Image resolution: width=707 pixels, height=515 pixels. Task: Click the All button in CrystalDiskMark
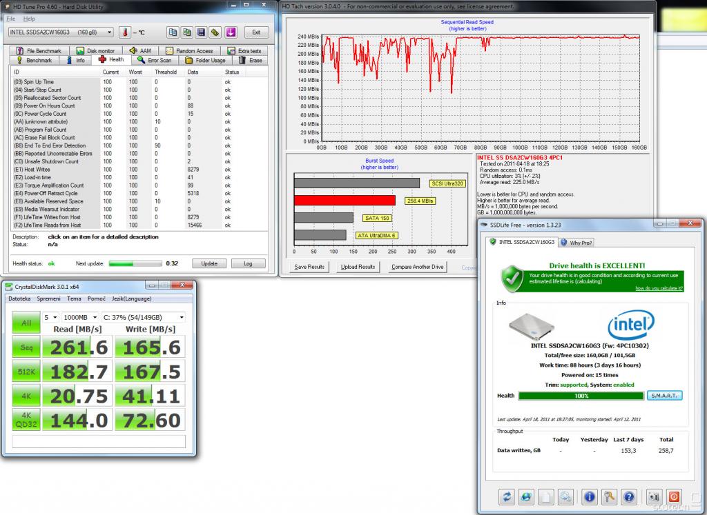pos(26,323)
